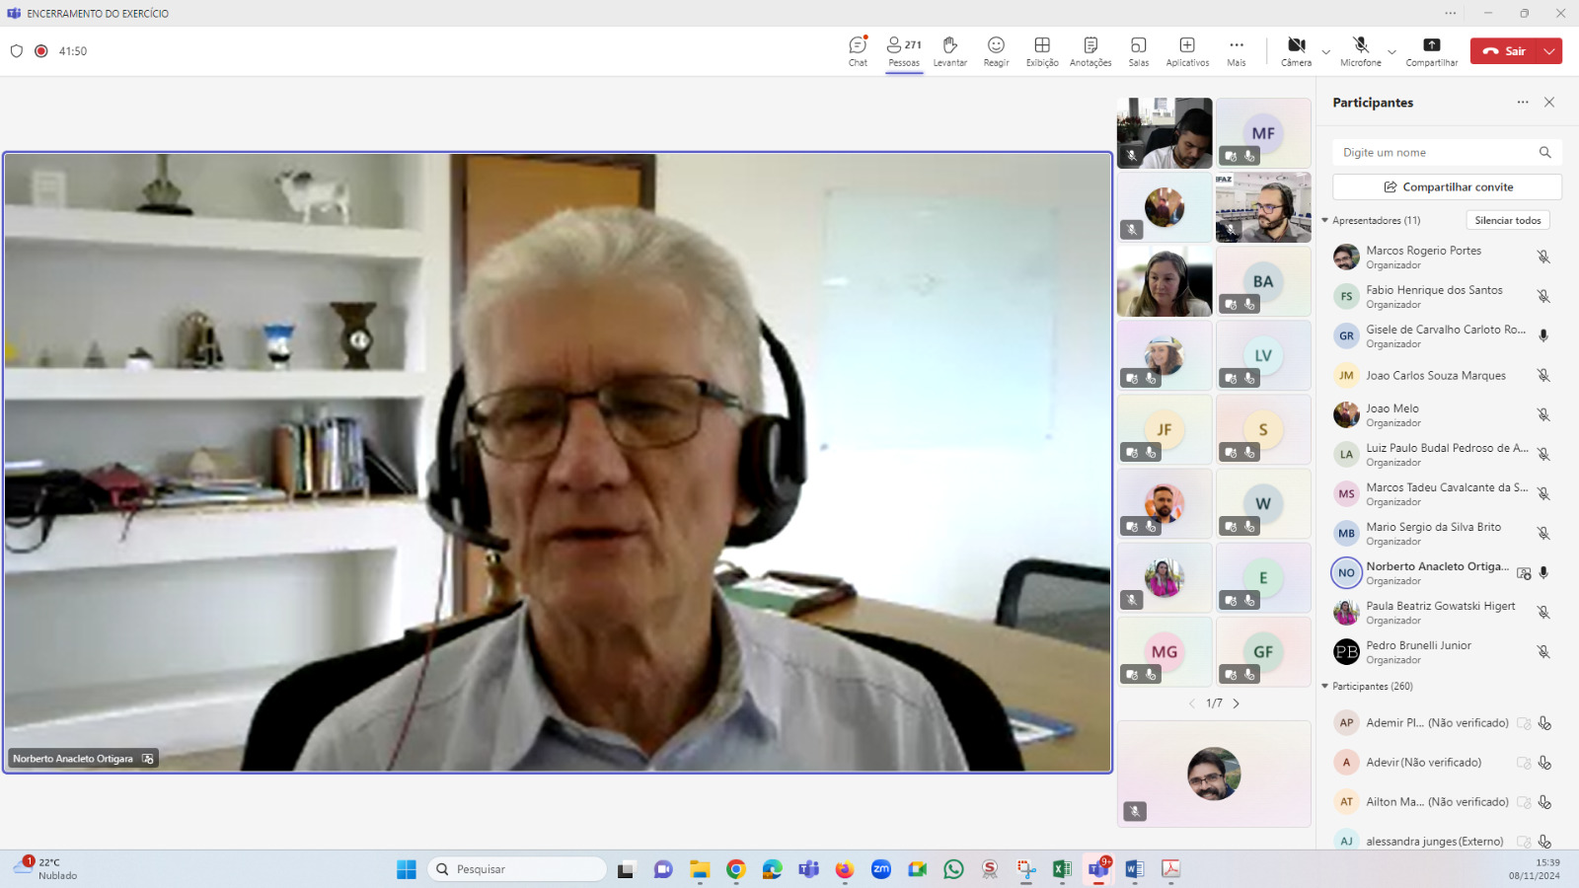Select the Pessoas tab
Viewport: 1579px width, 888px height.
point(904,51)
